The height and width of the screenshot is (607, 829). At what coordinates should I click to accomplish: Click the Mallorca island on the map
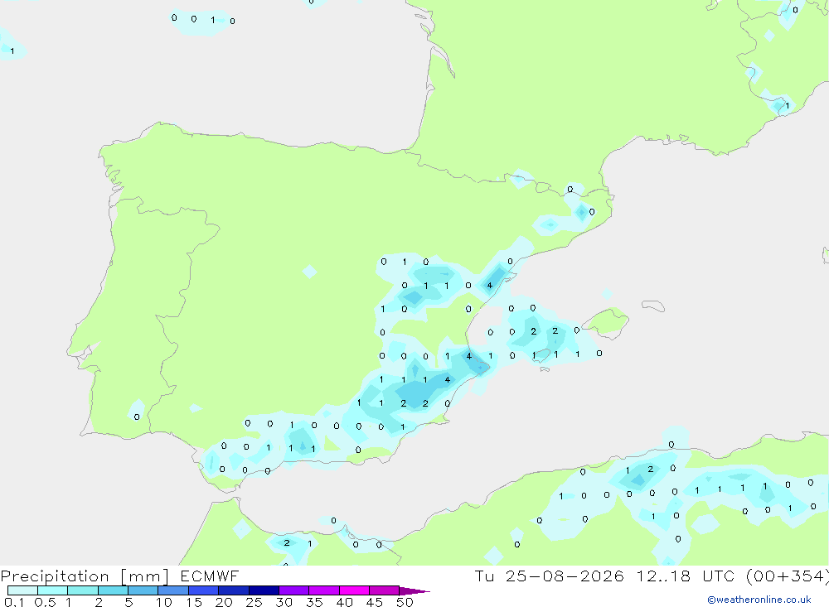point(606,321)
